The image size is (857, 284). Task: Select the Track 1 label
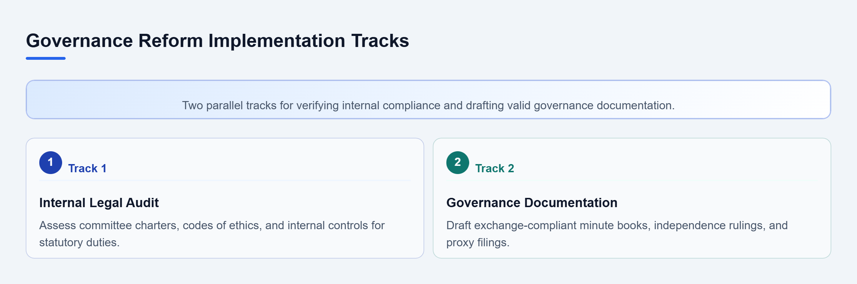87,168
